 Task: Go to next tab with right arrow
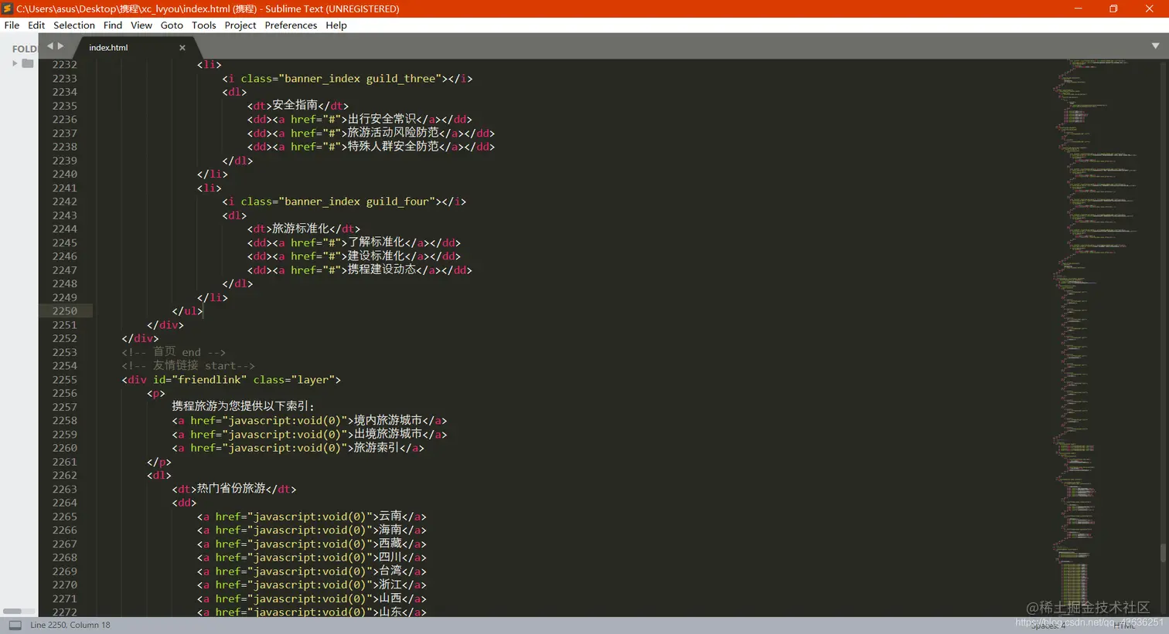(x=61, y=46)
